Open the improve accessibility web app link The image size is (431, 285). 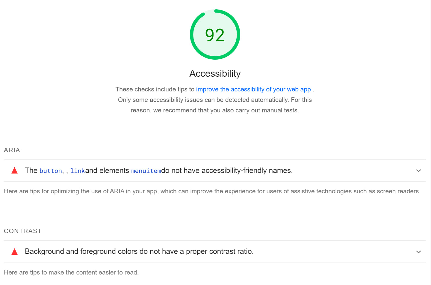pos(253,89)
